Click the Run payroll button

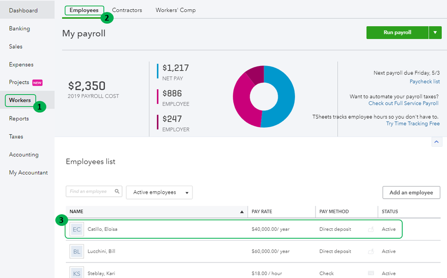pyautogui.click(x=397, y=33)
